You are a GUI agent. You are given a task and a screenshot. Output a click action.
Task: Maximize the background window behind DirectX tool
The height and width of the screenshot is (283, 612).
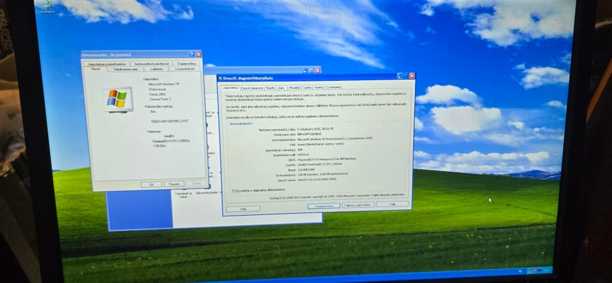point(311,71)
